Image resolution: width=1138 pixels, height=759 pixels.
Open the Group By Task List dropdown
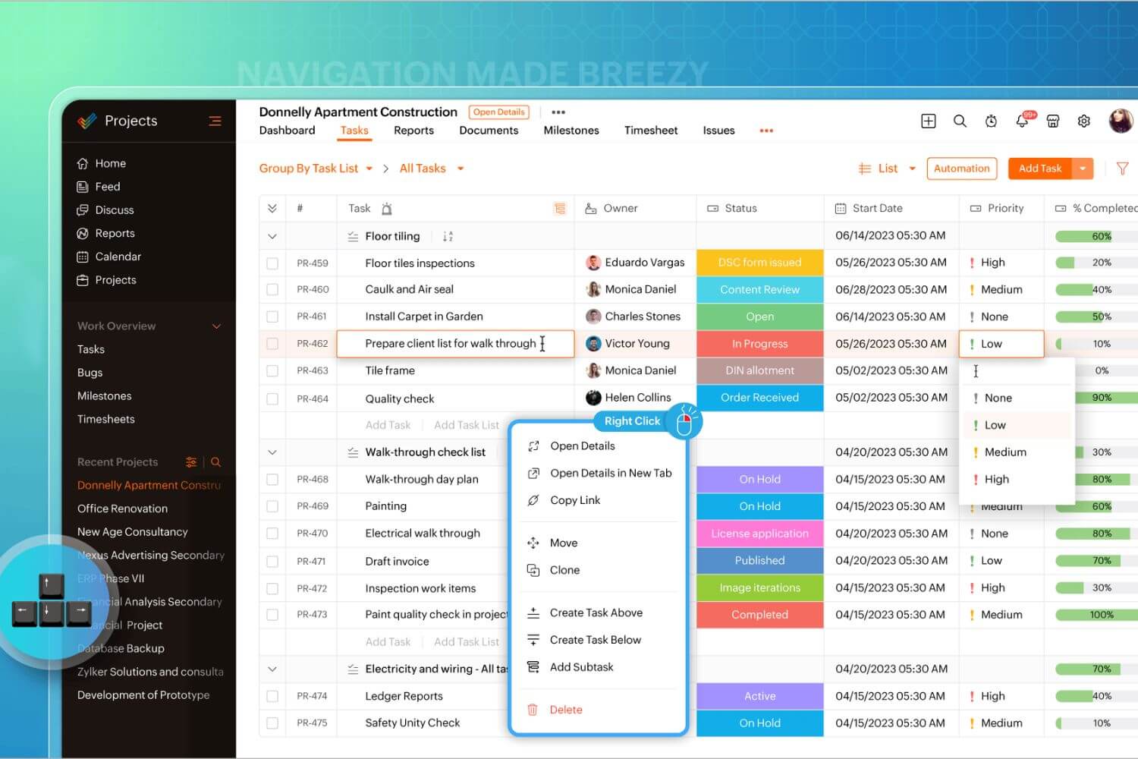(316, 168)
